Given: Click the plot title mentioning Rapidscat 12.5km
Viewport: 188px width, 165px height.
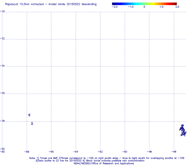Looking at the screenshot, I should click(x=51, y=4).
